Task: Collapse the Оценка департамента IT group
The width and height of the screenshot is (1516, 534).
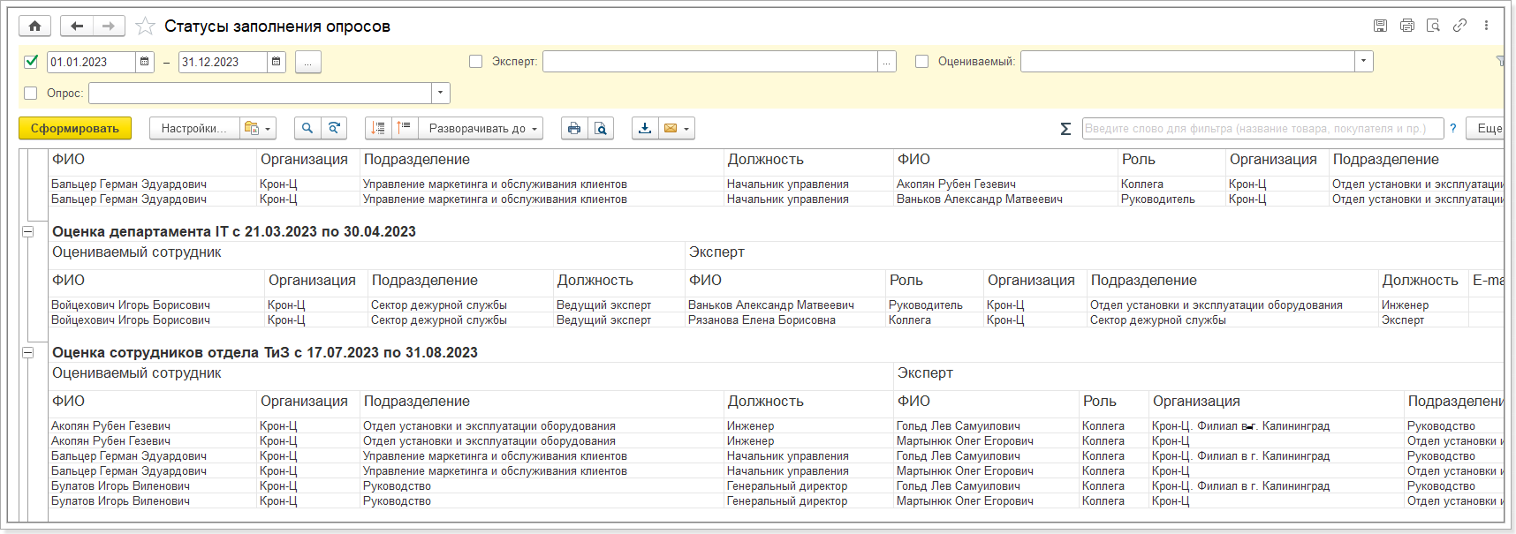Action: (27, 231)
